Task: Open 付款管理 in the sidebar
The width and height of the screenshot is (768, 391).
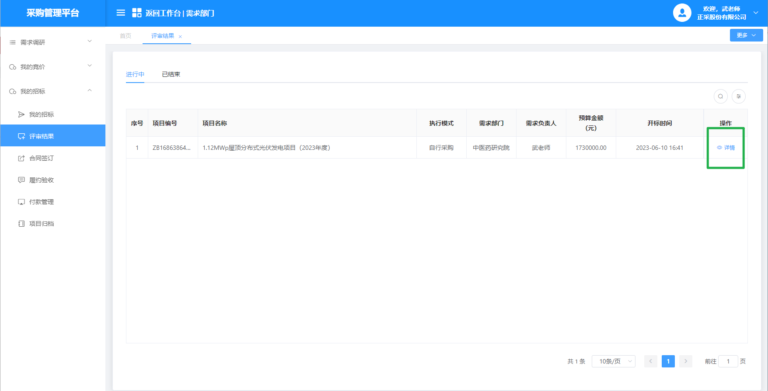Action: pyautogui.click(x=42, y=202)
